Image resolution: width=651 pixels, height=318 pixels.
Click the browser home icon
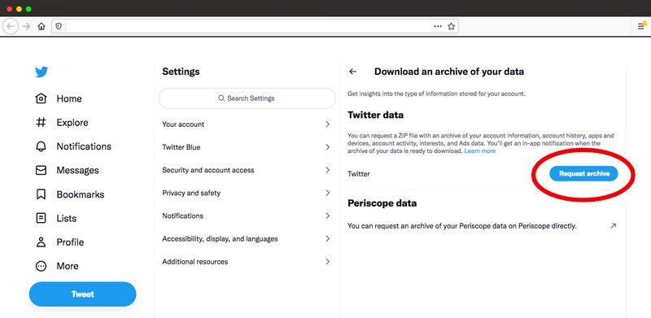click(x=42, y=27)
